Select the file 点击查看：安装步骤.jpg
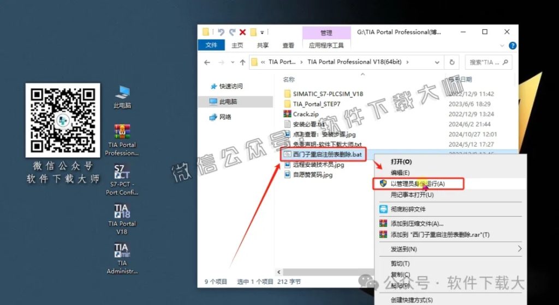This screenshot has width=559, height=305. pyautogui.click(x=324, y=135)
